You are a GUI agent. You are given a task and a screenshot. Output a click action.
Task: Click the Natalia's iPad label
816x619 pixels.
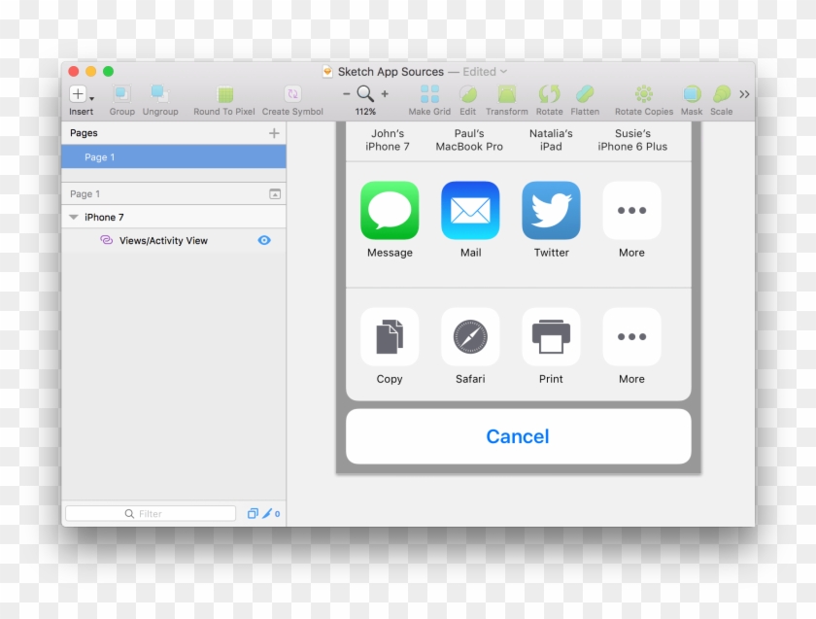(x=551, y=140)
